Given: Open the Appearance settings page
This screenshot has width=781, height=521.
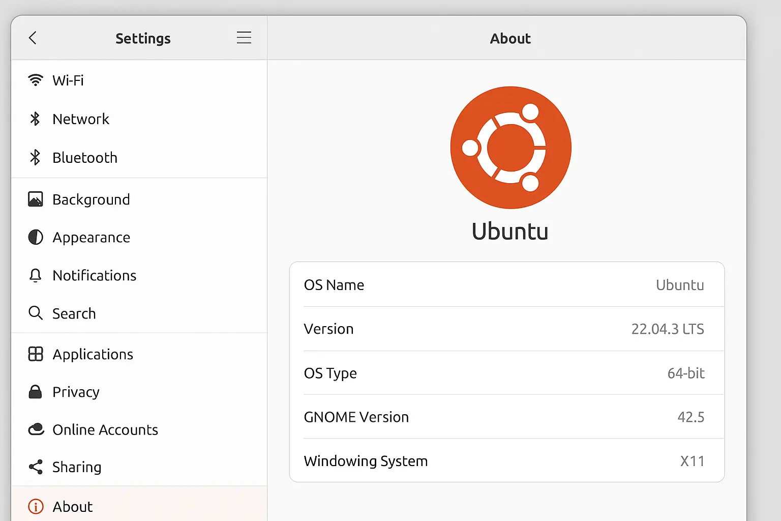Looking at the screenshot, I should point(91,237).
